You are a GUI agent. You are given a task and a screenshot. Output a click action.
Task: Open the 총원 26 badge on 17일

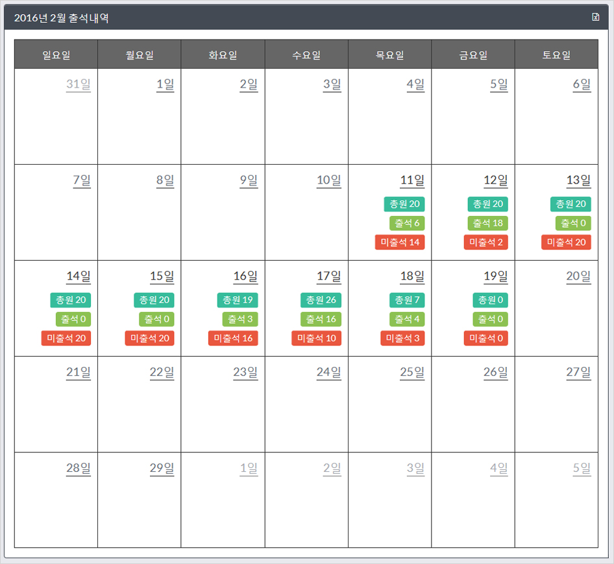point(321,300)
